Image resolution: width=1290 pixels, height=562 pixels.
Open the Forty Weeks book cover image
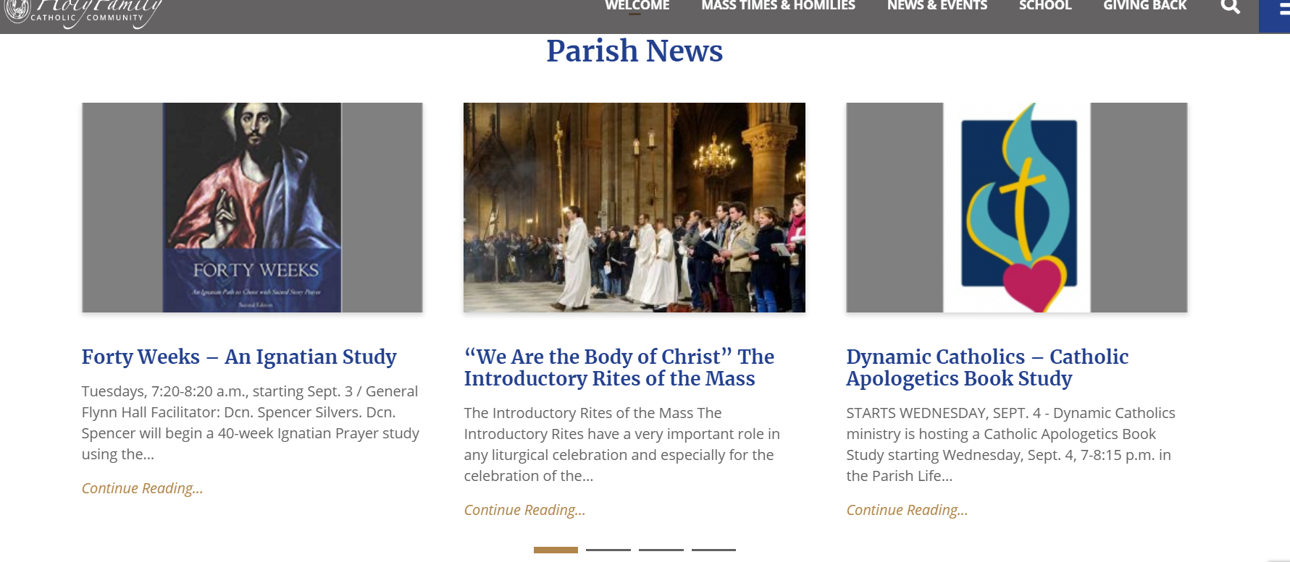click(x=252, y=208)
